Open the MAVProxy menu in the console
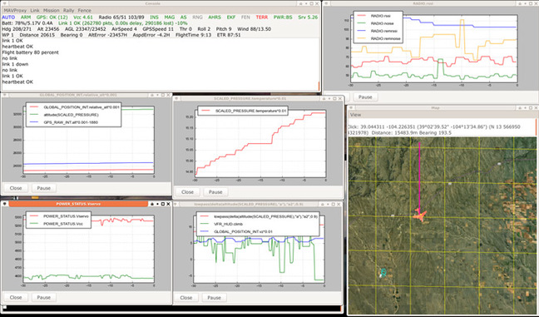Viewport: 539px width, 317px height. click(x=15, y=10)
